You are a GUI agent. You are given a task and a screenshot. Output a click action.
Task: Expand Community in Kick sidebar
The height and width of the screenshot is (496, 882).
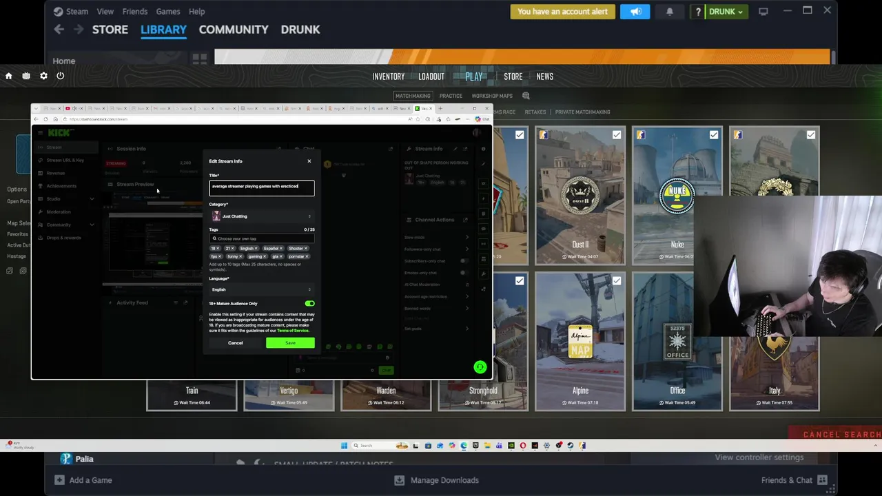tap(92, 225)
